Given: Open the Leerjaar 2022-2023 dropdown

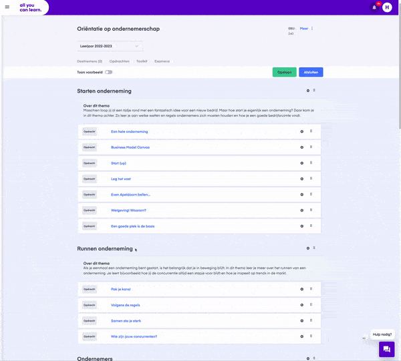Looking at the screenshot, I should coord(110,46).
